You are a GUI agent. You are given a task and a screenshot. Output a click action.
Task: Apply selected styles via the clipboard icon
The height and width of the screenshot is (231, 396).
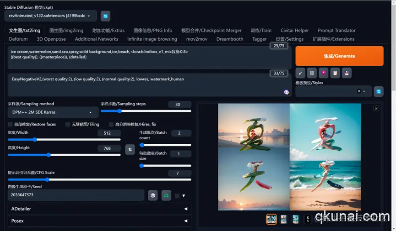point(335,73)
